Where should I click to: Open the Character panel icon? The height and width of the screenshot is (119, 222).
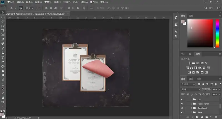pos(176,31)
